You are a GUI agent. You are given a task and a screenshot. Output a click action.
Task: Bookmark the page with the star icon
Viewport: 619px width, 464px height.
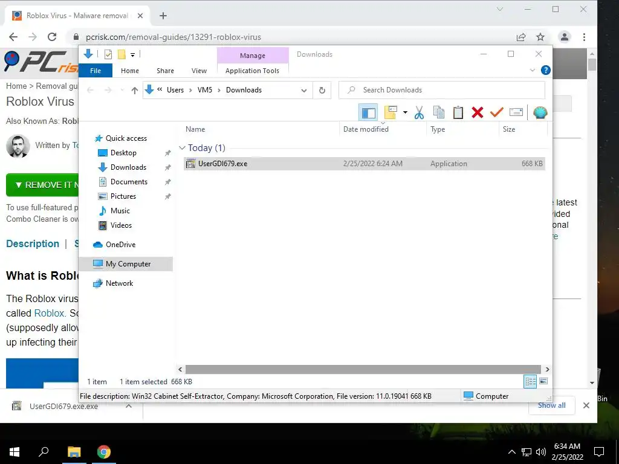click(x=540, y=37)
